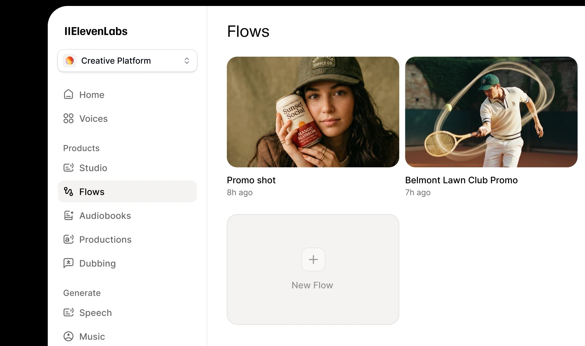The width and height of the screenshot is (585, 346).
Task: Click the plus icon inside New Flow
Action: [312, 259]
